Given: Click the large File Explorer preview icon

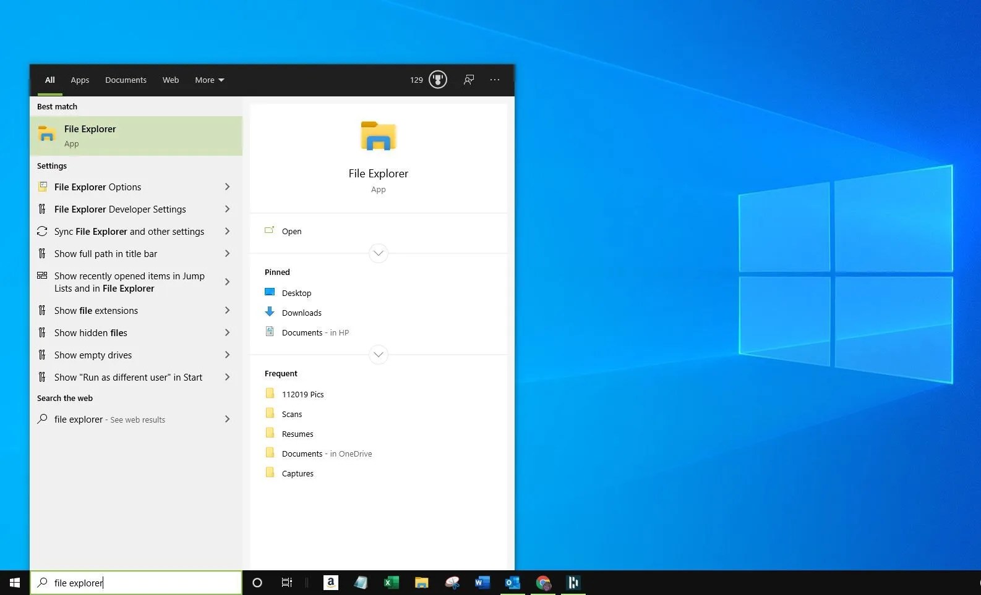Looking at the screenshot, I should (379, 136).
